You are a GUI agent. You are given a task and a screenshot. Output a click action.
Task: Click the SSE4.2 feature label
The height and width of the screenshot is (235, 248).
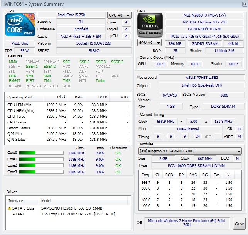[49, 67]
